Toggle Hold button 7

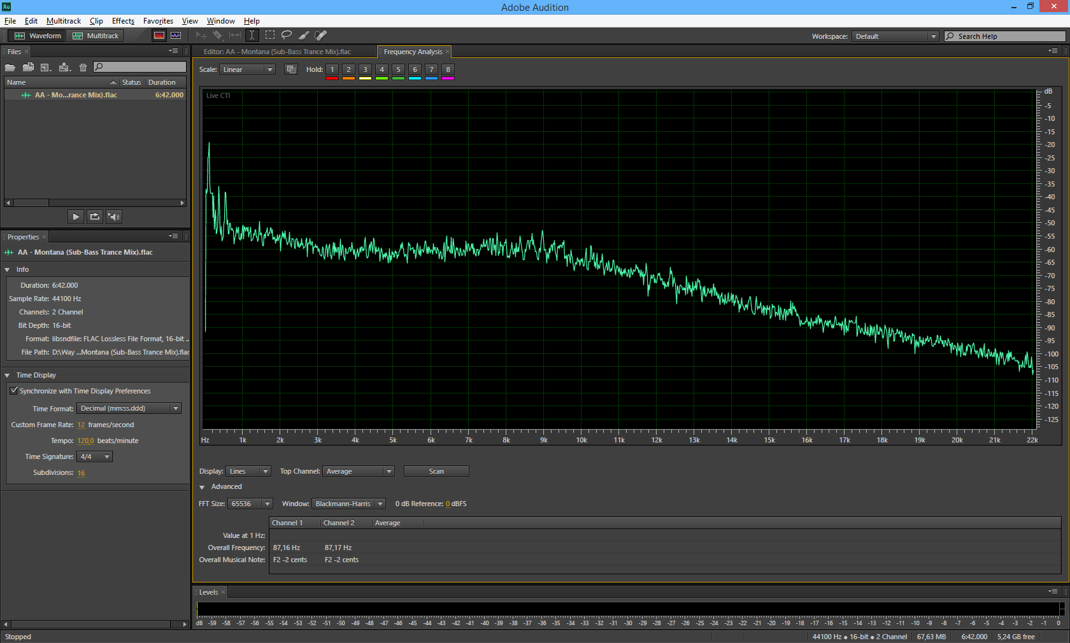431,69
